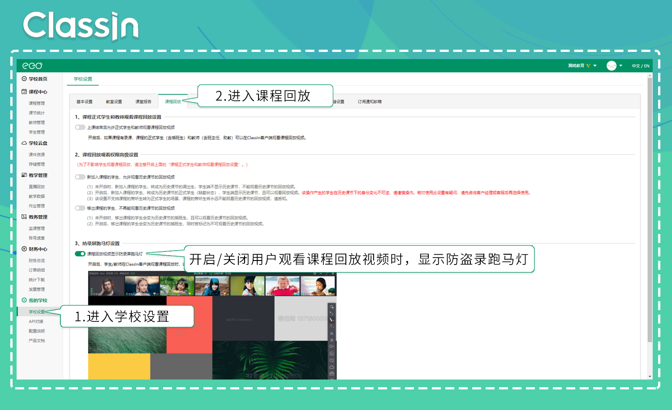Viewport: 672px width, 410px height.
Task: Open 订单明细 in sidebar
Action: pos(37,270)
